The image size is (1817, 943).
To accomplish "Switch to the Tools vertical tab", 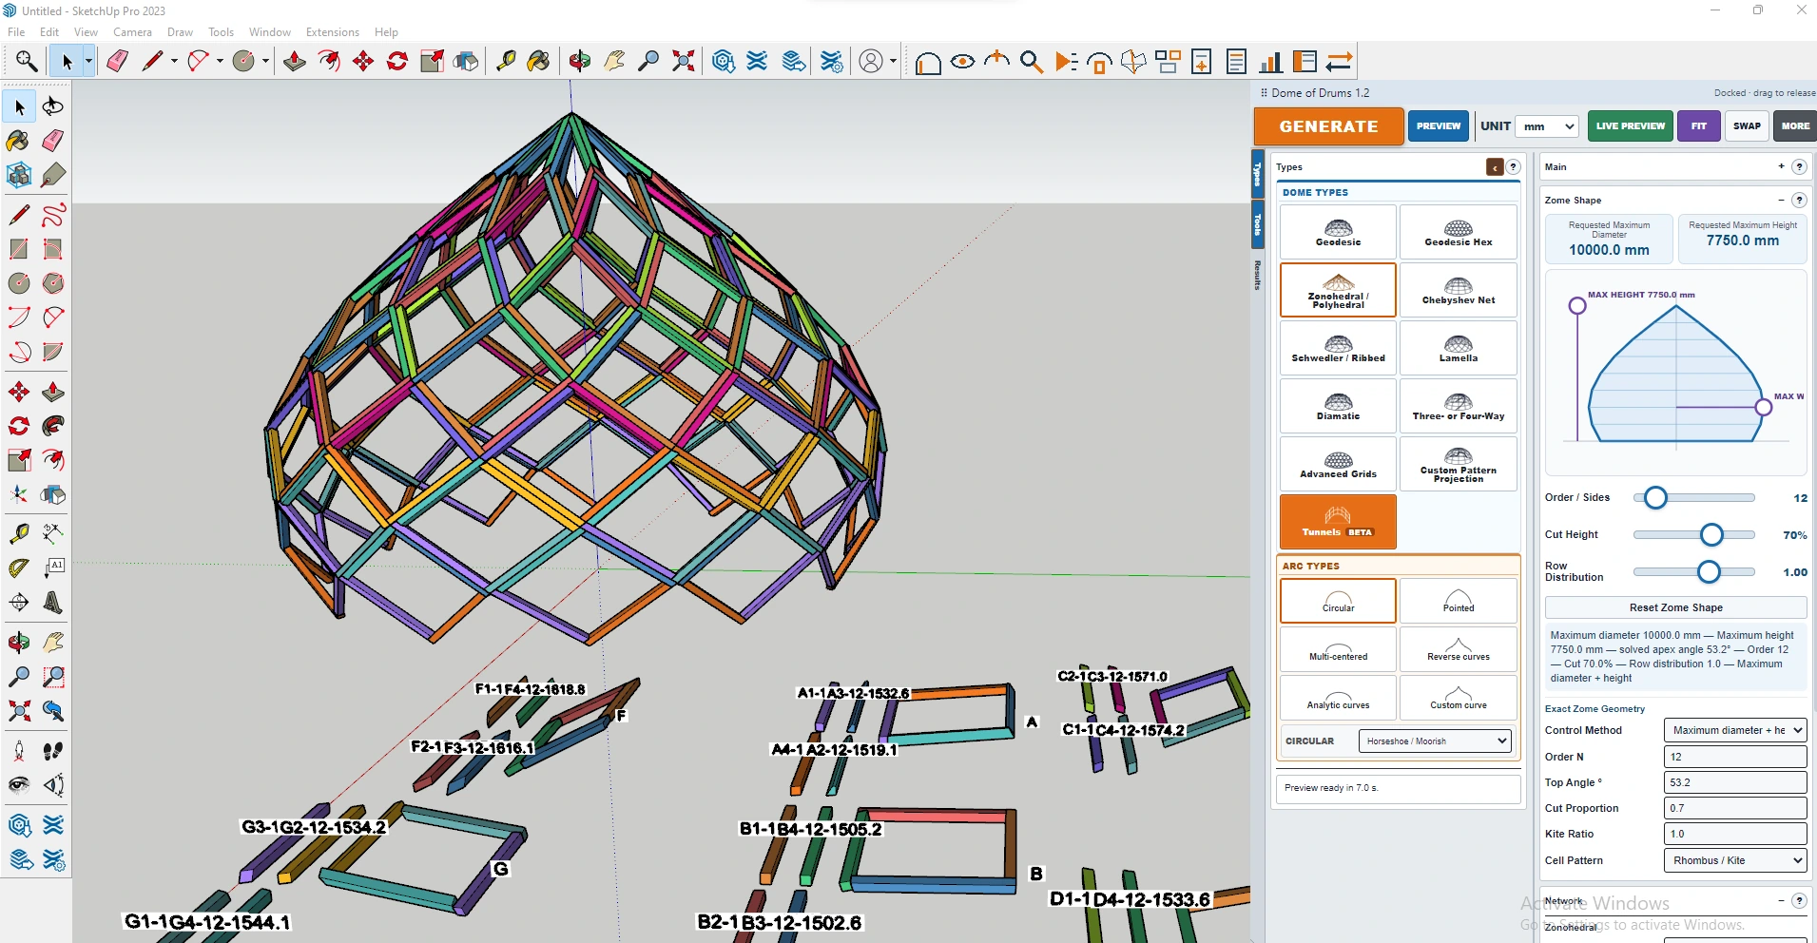I will click(1257, 224).
